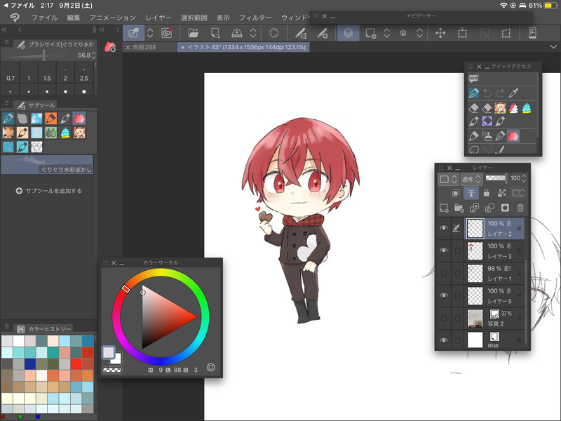Click サブツールを追加する button

pyautogui.click(x=49, y=191)
